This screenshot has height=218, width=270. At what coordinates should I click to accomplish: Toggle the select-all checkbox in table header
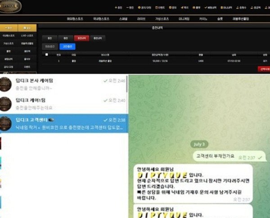46,55
